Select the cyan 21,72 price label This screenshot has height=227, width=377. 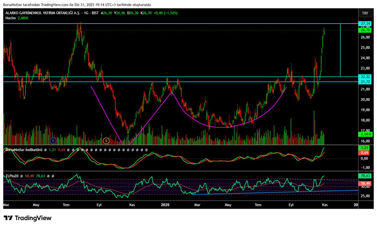point(365,82)
